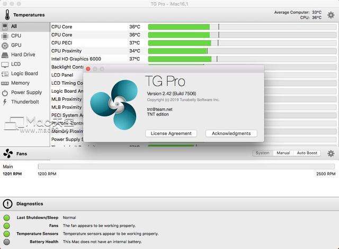Open the License Agreement button
Image resolution: width=339 pixels, height=249 pixels.
click(171, 134)
